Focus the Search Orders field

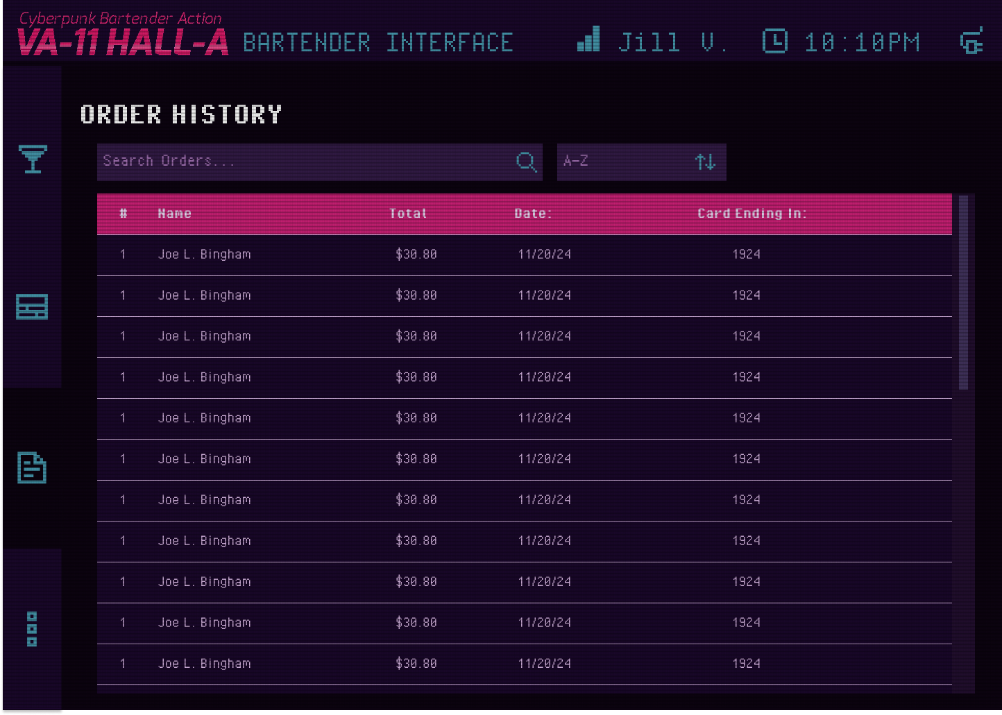coord(320,162)
